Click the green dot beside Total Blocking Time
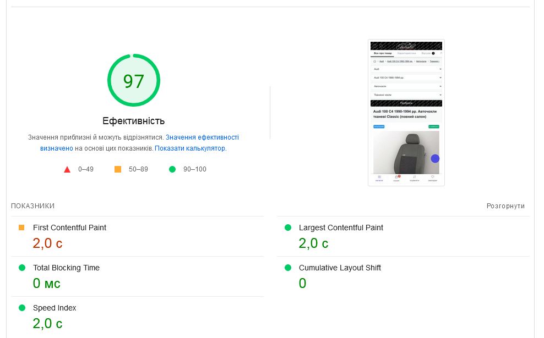The height and width of the screenshot is (338, 544). coord(22,268)
